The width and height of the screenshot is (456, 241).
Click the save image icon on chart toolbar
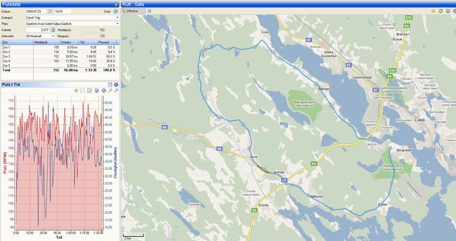click(97, 91)
